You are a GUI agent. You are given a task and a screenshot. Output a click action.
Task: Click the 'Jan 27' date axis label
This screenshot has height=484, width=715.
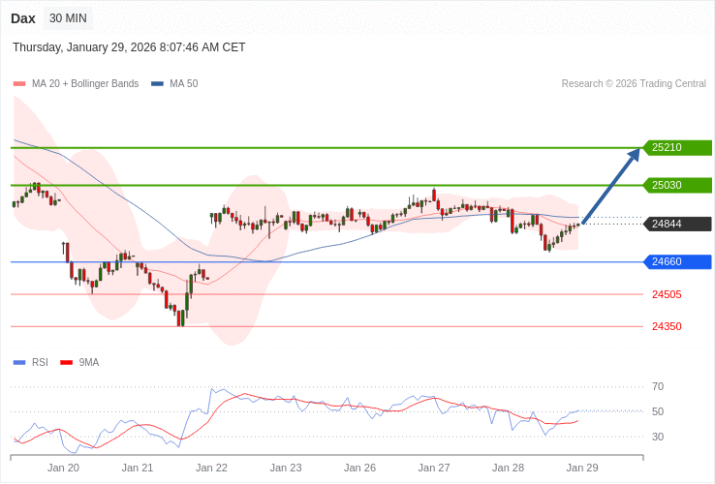coord(434,469)
